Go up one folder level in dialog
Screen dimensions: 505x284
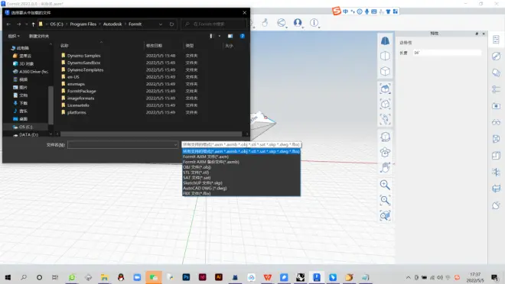(x=33, y=24)
